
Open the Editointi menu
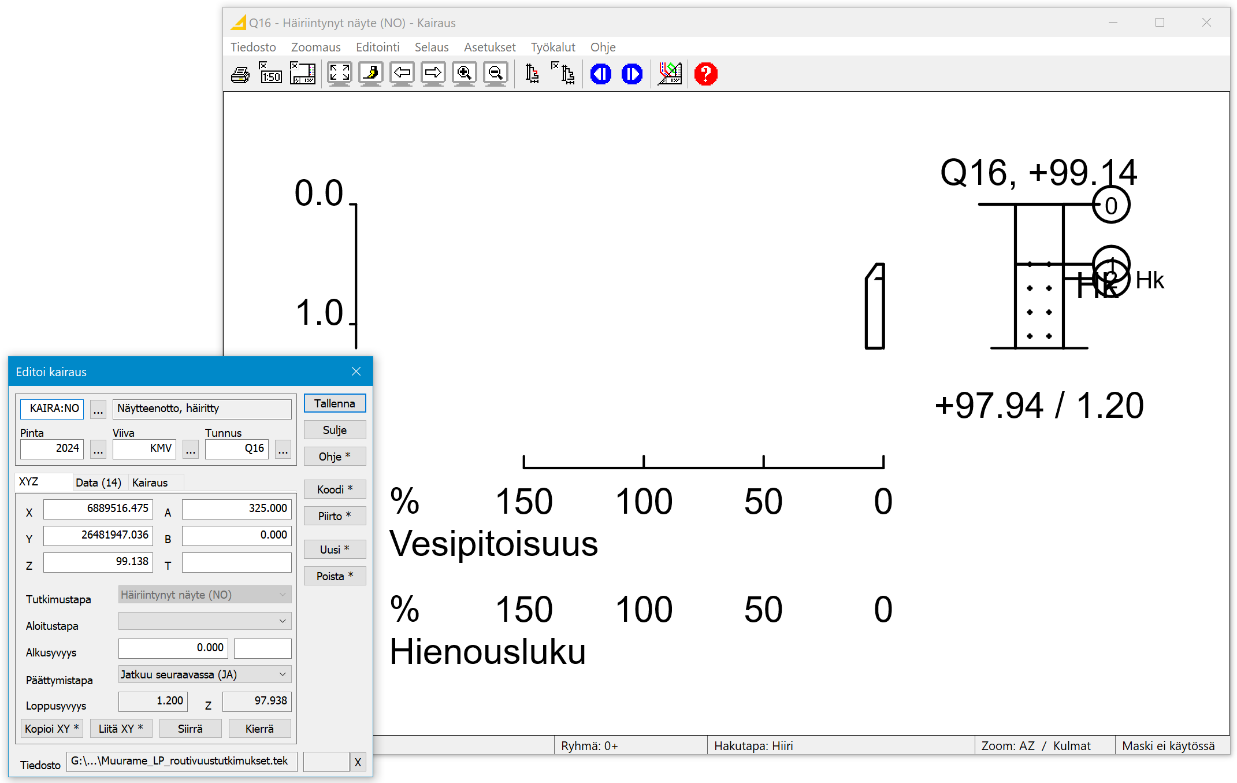point(377,47)
